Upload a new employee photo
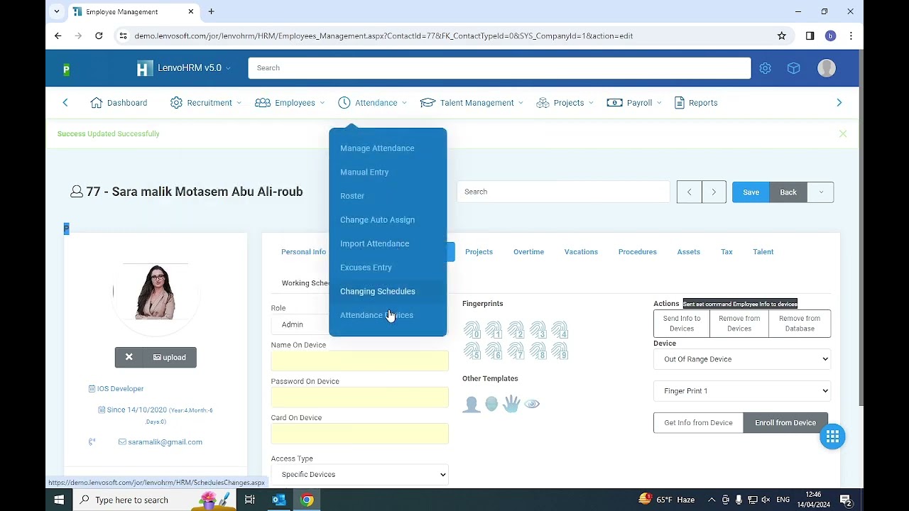The height and width of the screenshot is (511, 909). pyautogui.click(x=170, y=358)
